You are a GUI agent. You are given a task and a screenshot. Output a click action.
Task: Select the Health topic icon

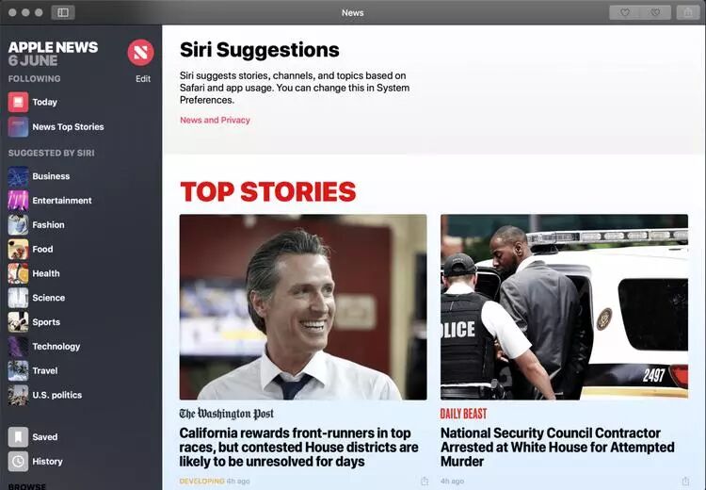pyautogui.click(x=18, y=273)
